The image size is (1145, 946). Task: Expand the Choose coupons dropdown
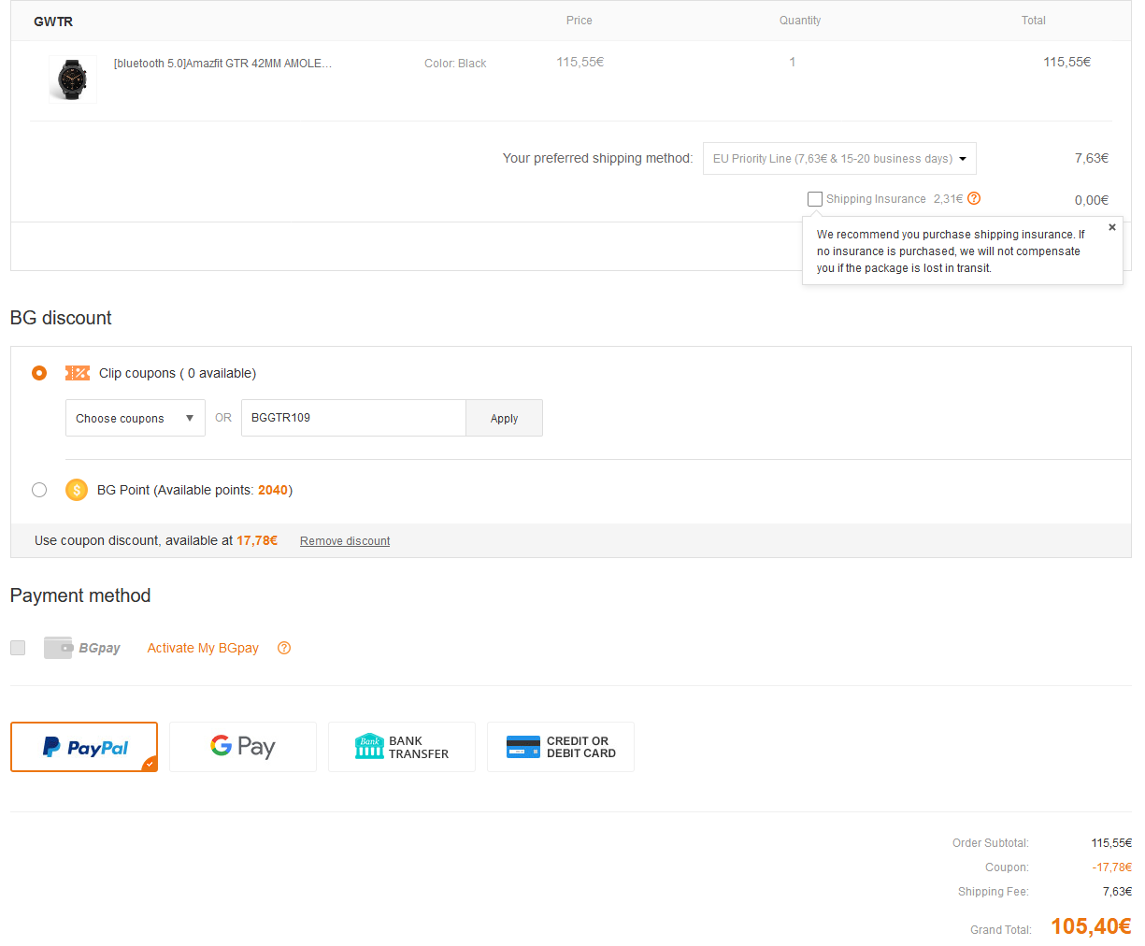136,418
